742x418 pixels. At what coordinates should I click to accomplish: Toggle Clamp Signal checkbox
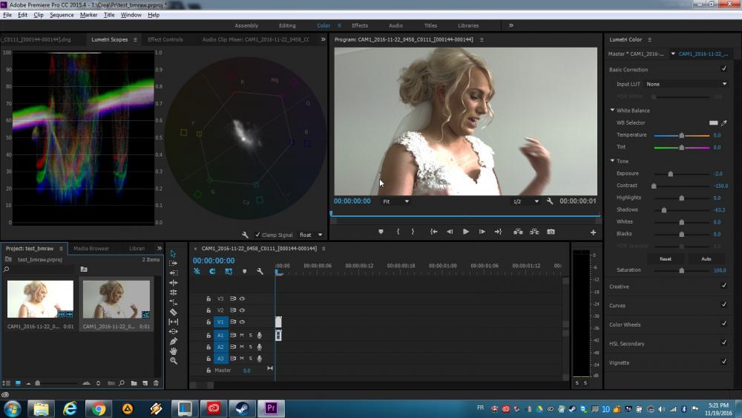click(257, 235)
